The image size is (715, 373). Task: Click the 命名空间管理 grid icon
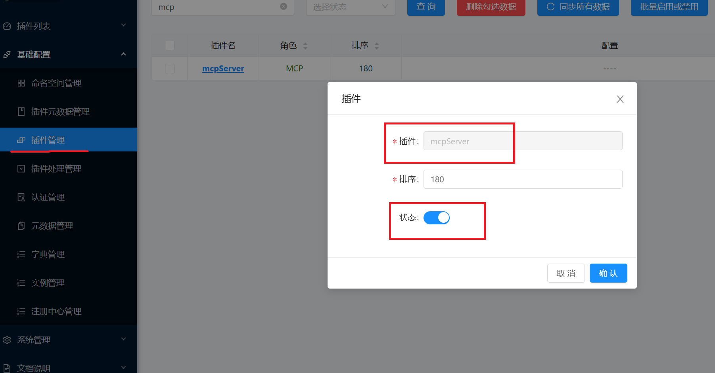point(21,83)
